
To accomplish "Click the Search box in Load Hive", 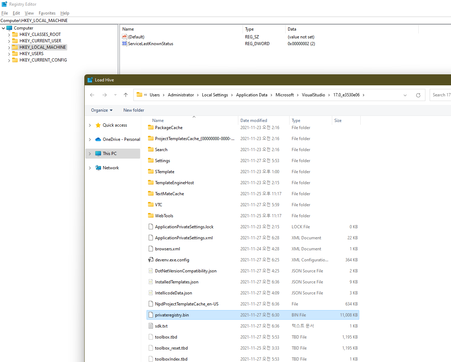I will point(440,95).
